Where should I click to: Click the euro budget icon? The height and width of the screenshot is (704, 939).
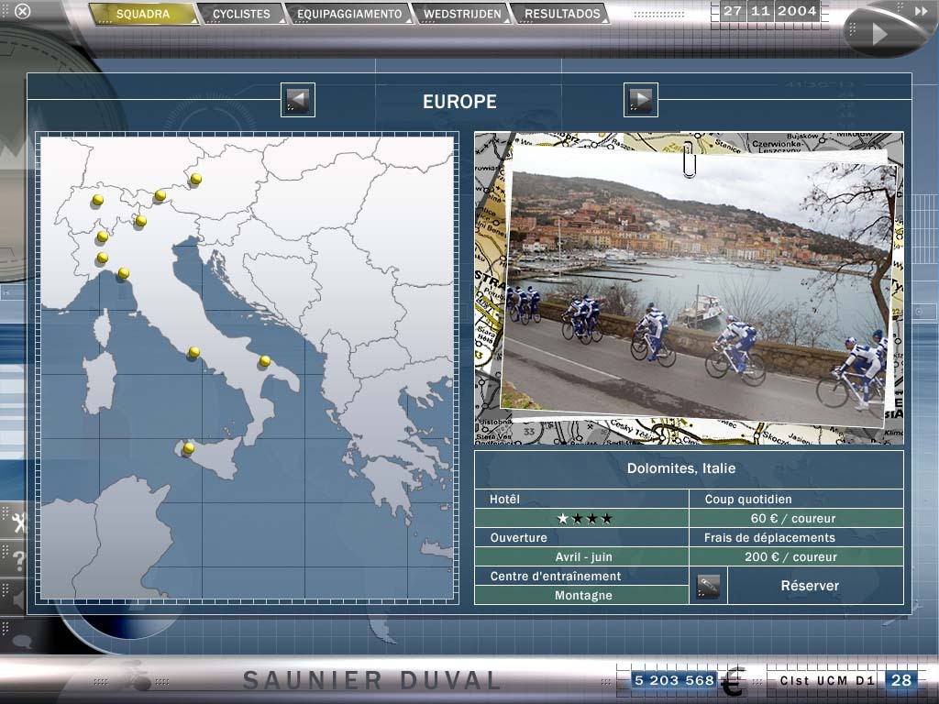(x=732, y=682)
